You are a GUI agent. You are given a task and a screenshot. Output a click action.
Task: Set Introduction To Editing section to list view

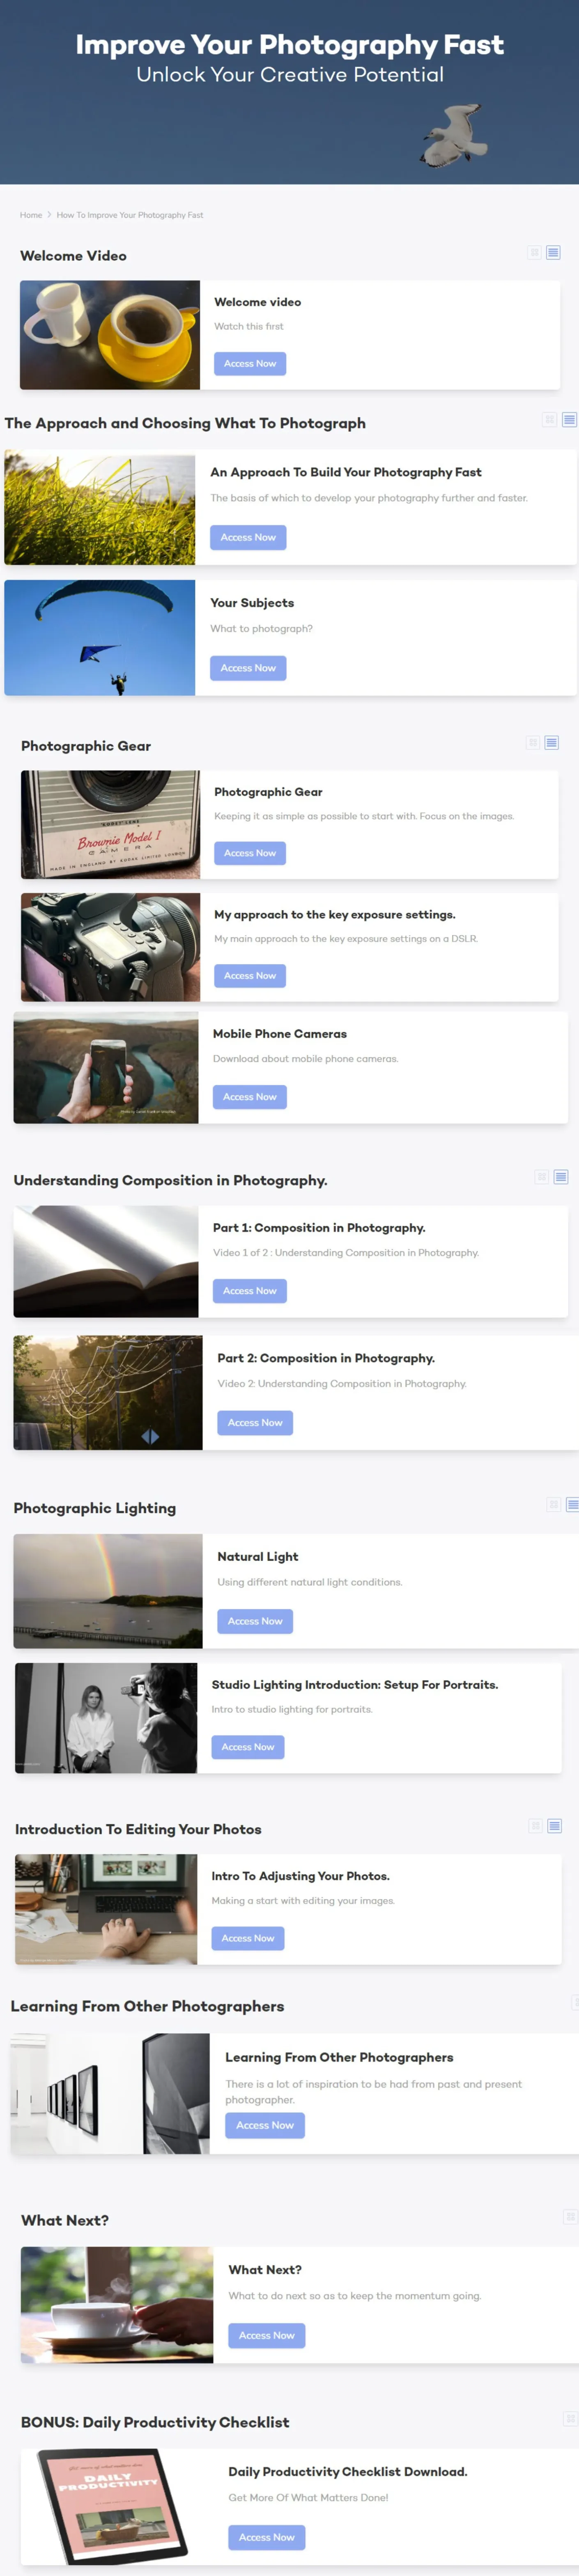[555, 1826]
